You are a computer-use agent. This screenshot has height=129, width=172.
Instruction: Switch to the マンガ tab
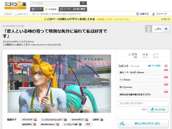(65, 9)
